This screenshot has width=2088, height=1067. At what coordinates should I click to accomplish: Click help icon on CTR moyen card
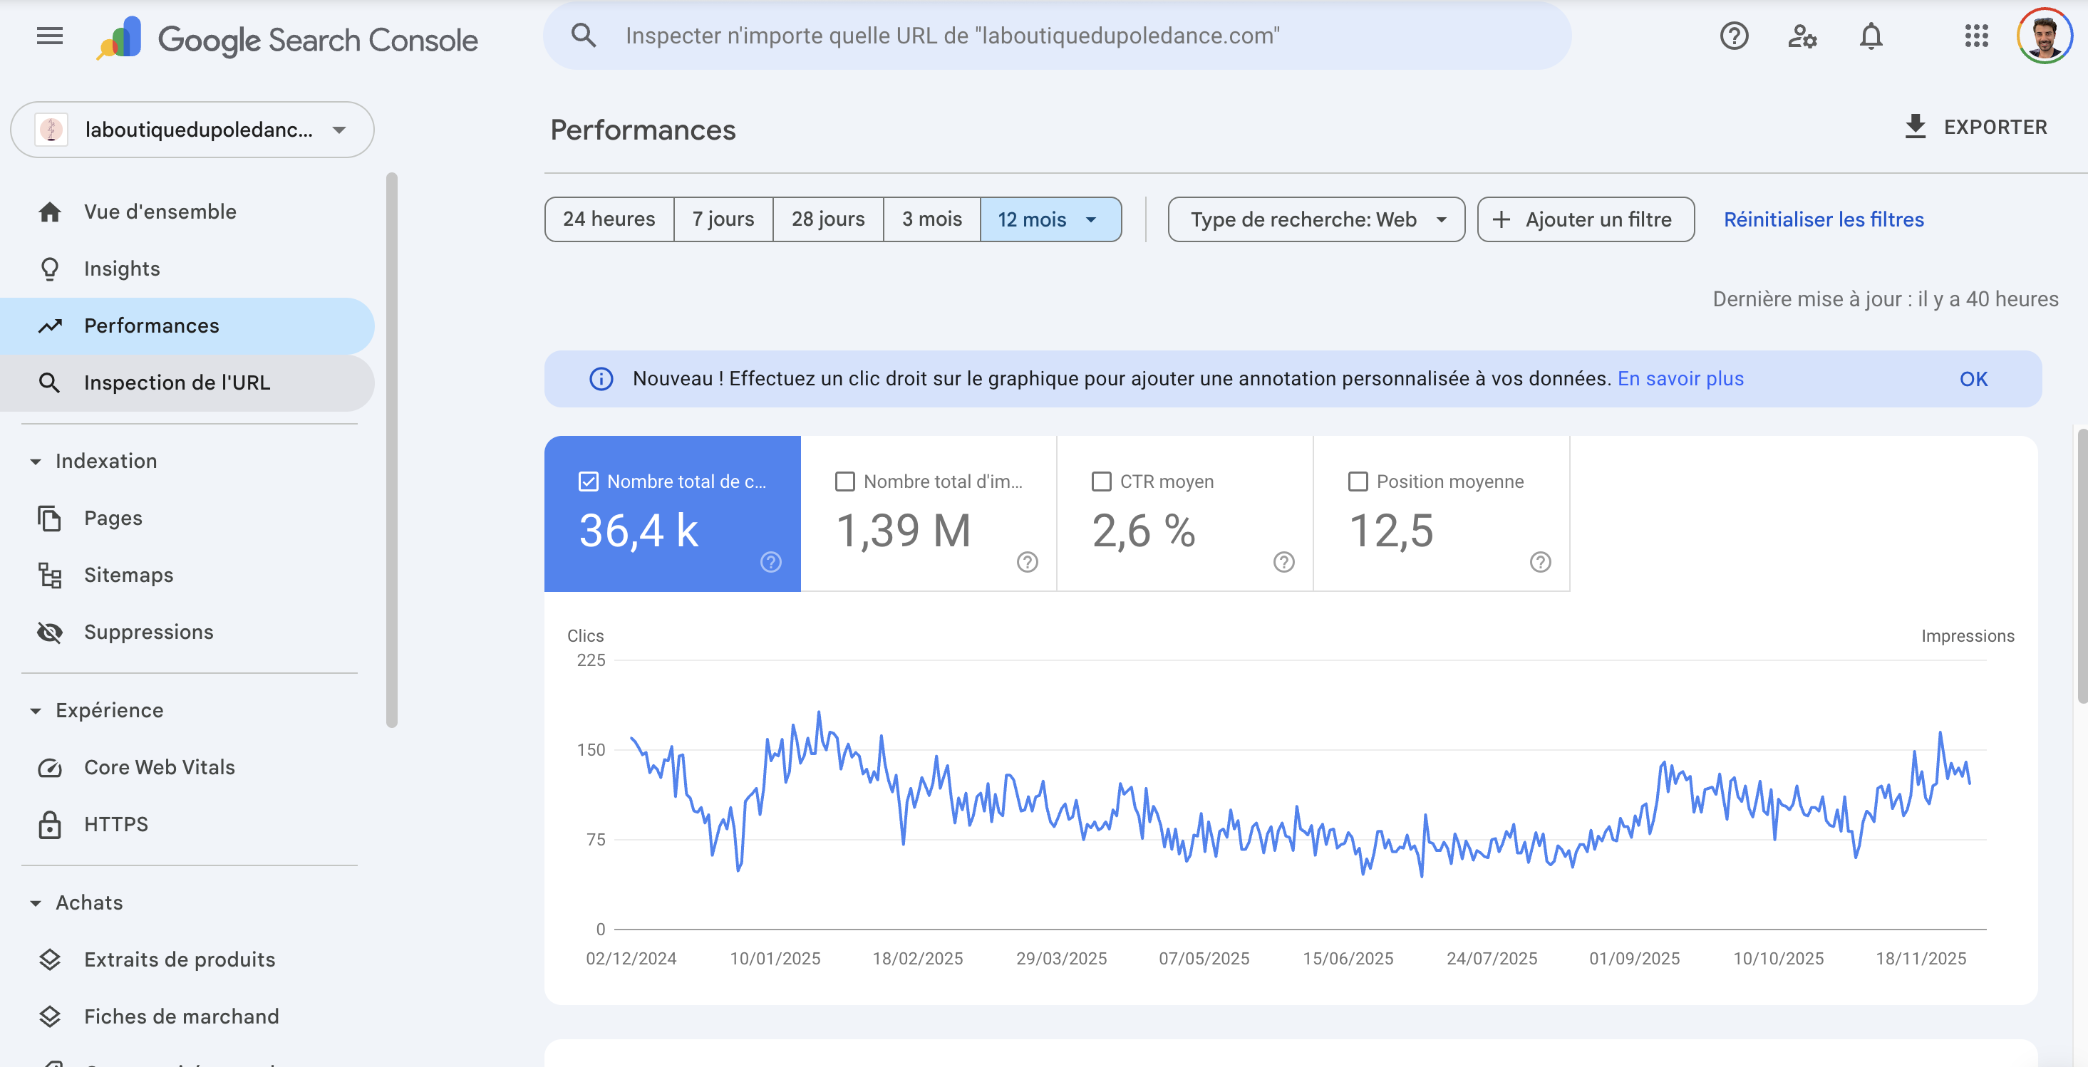tap(1283, 561)
